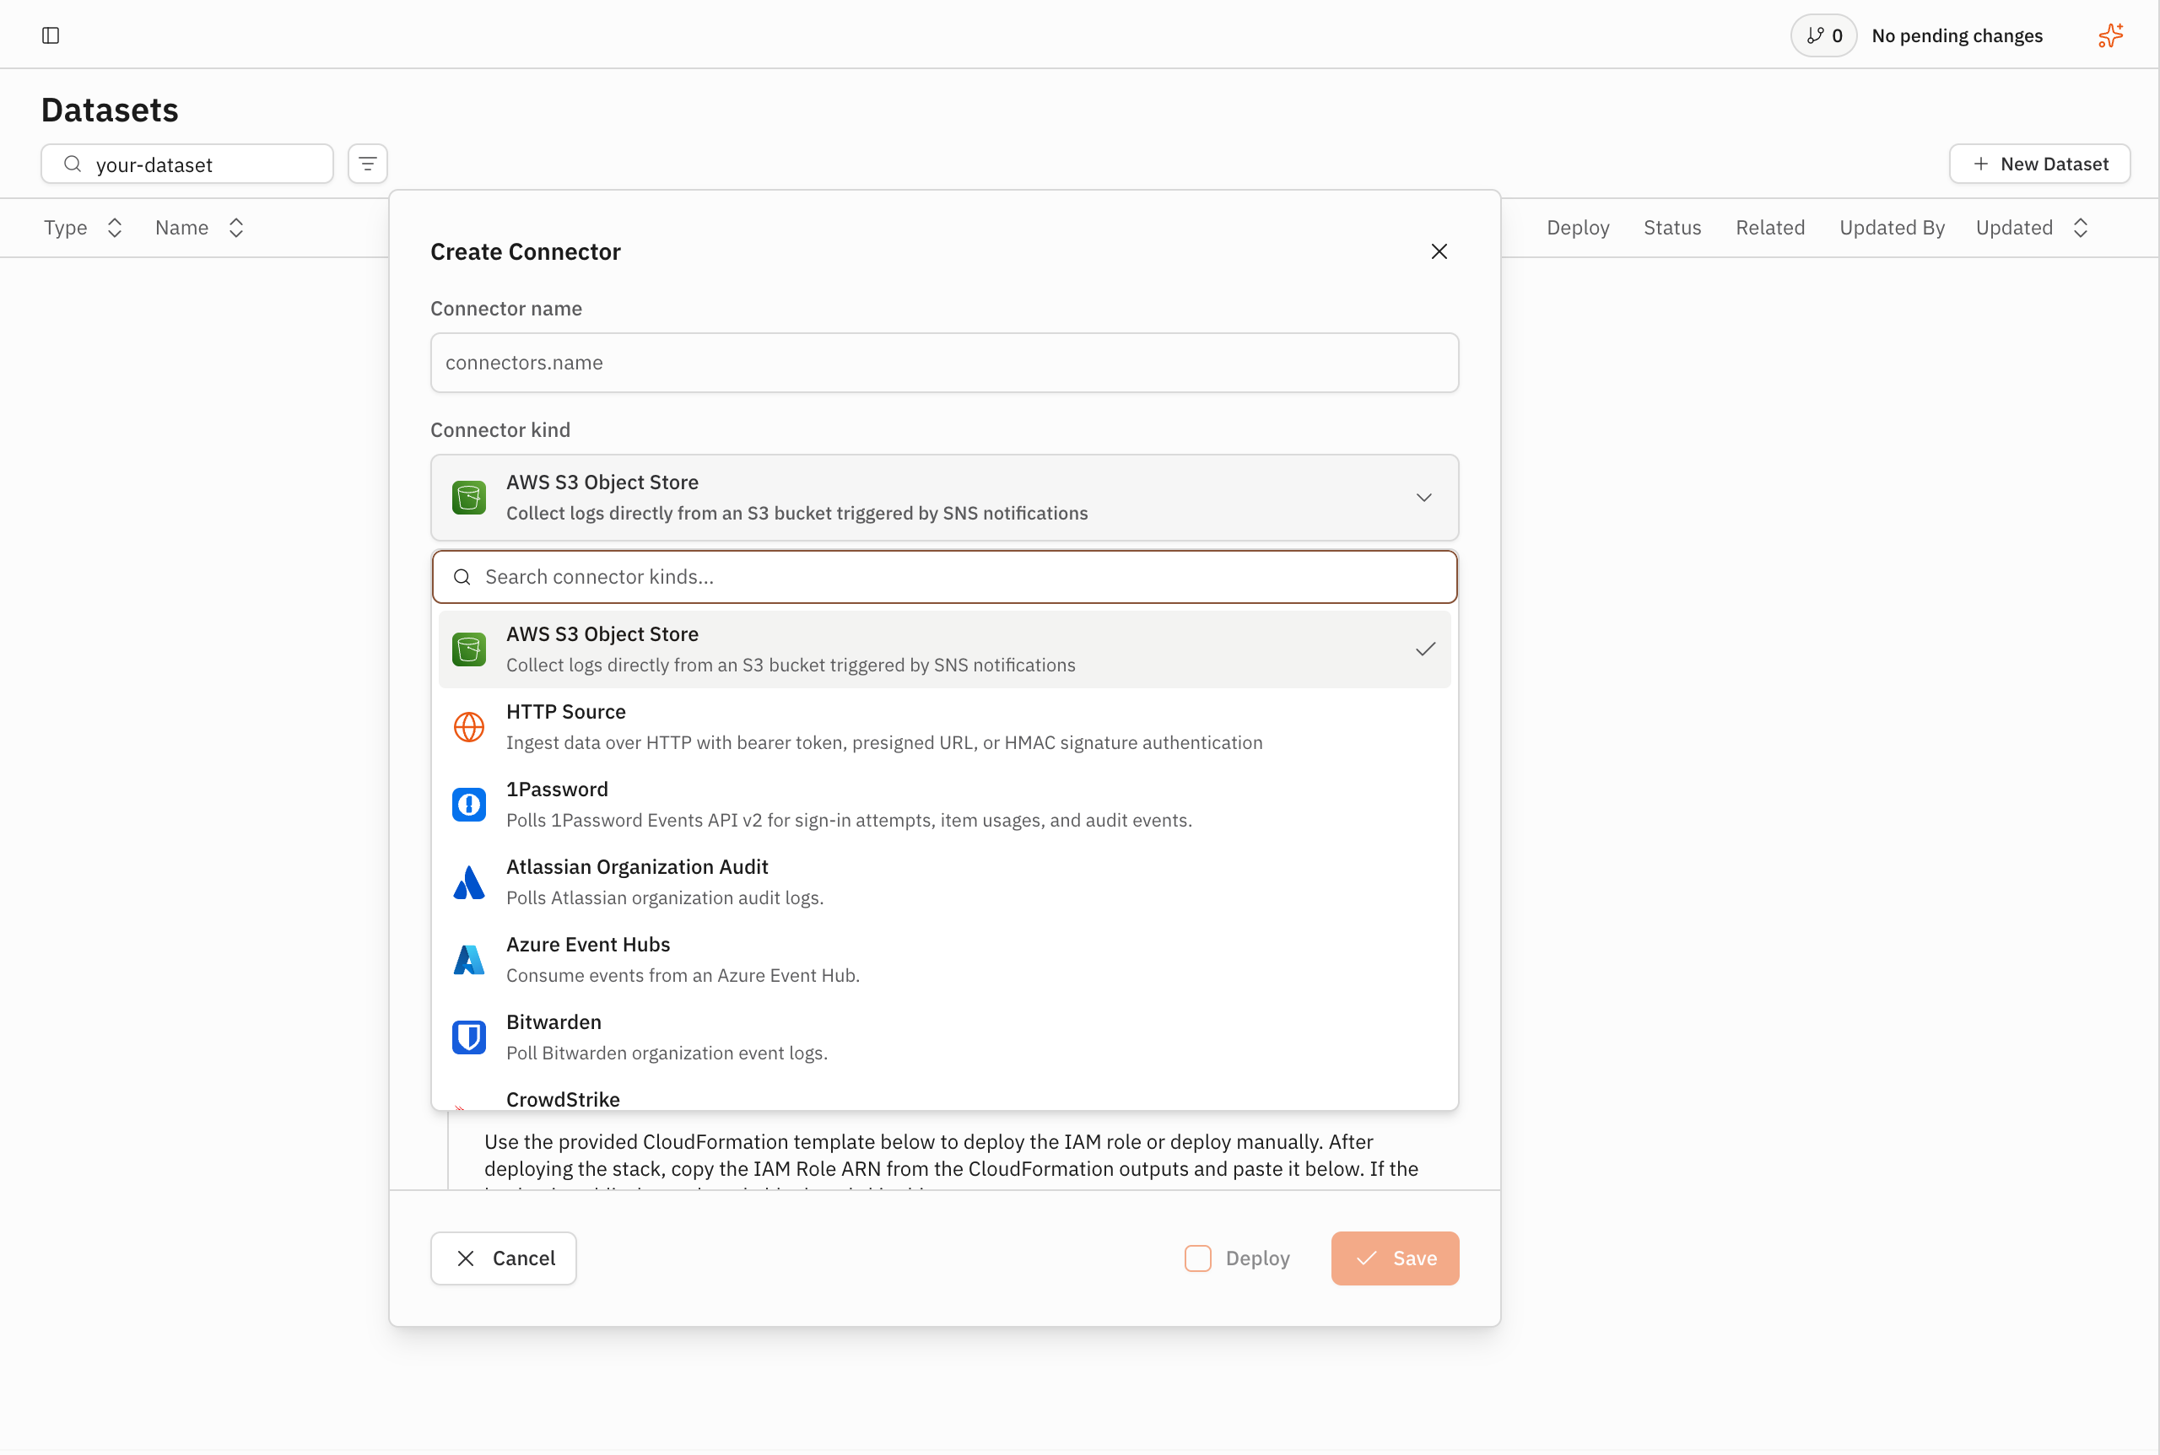Click the Related column header
The height and width of the screenshot is (1455, 2160).
1770,228
